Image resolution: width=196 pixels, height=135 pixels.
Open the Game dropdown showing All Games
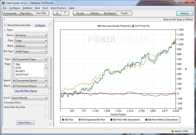tap(31, 35)
